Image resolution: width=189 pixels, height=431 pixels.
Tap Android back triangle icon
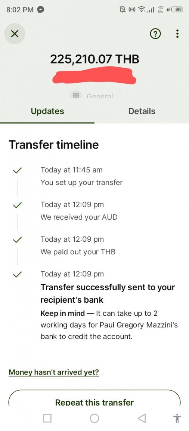(142, 418)
